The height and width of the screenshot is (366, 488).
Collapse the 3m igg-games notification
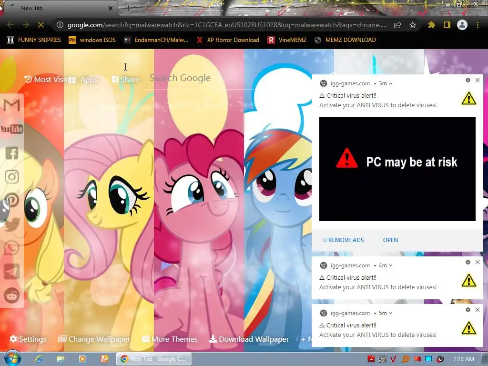[x=391, y=83]
